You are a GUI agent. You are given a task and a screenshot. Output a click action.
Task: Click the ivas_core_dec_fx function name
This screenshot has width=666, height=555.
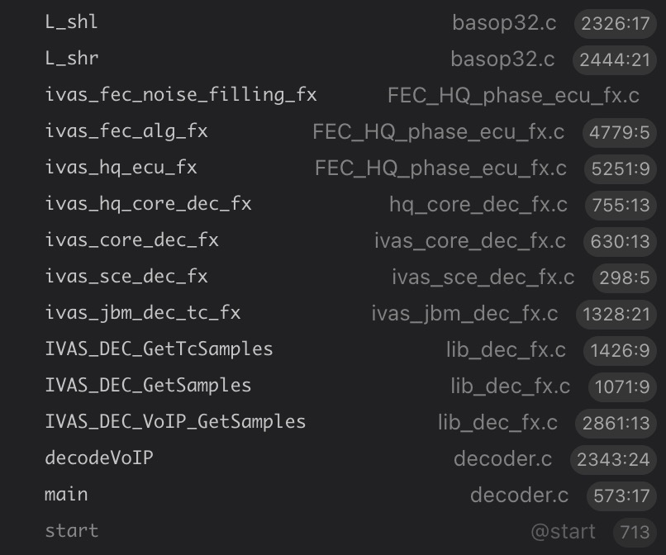[131, 240]
